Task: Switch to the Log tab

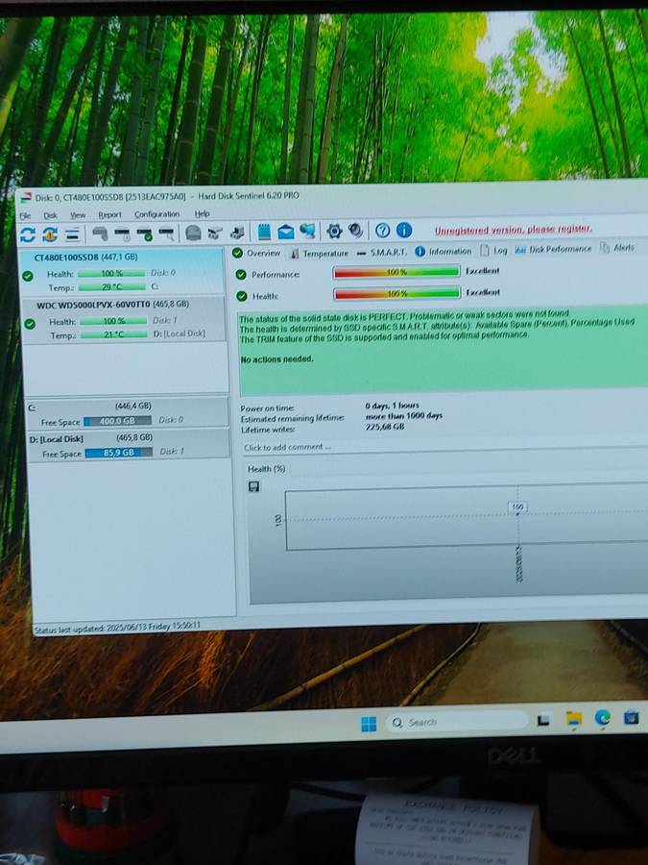Action: click(493, 251)
